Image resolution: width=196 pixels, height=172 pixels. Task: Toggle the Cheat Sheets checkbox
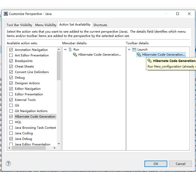11,66
